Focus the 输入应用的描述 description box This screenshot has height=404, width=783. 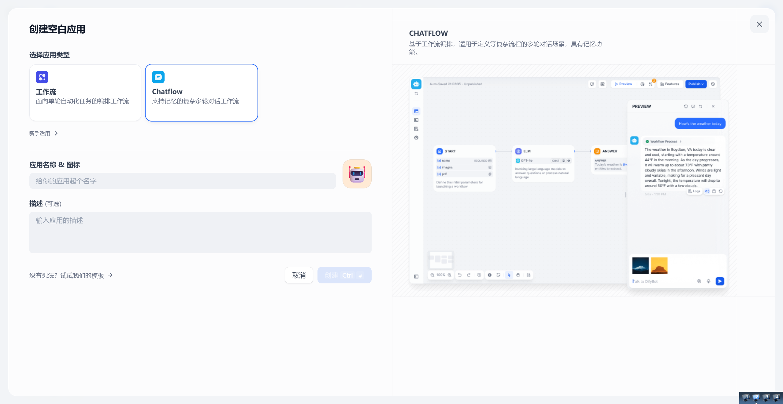[x=200, y=232]
